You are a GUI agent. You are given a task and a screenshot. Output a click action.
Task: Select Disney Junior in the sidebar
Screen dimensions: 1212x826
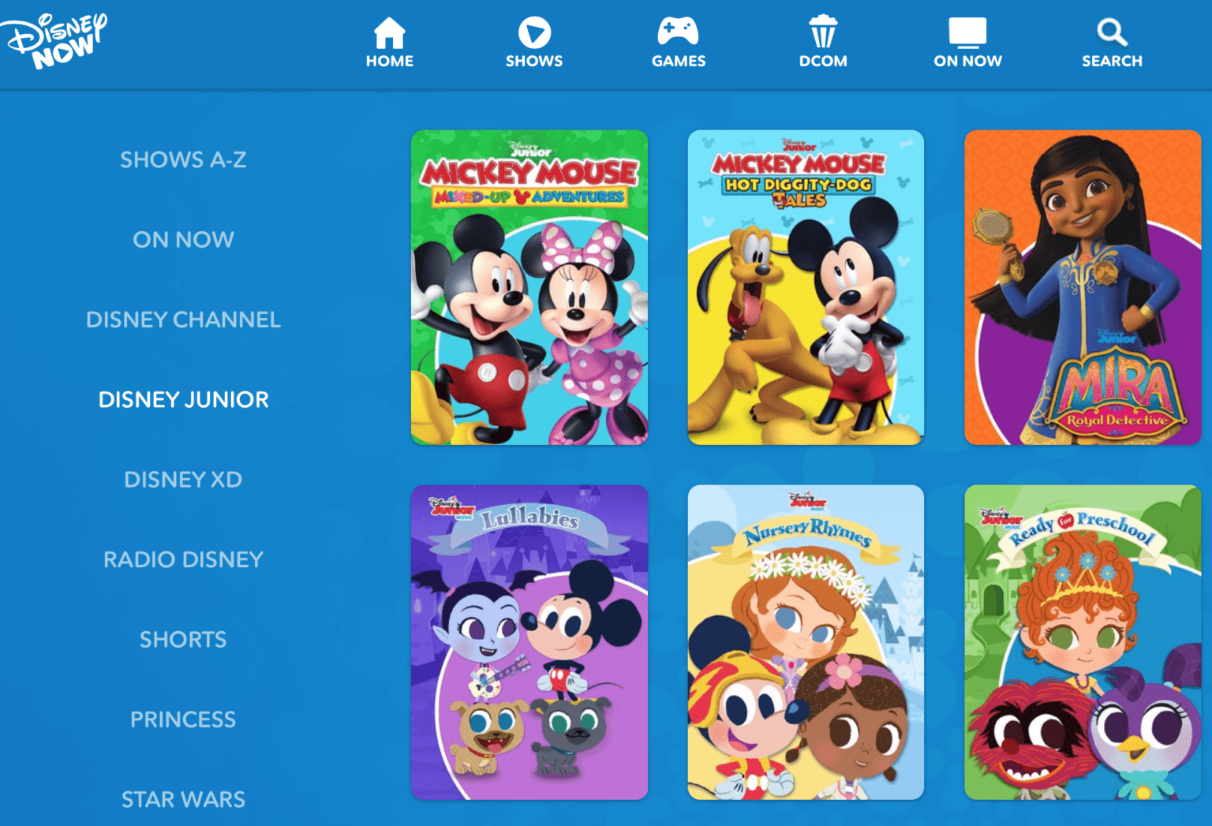(x=183, y=399)
